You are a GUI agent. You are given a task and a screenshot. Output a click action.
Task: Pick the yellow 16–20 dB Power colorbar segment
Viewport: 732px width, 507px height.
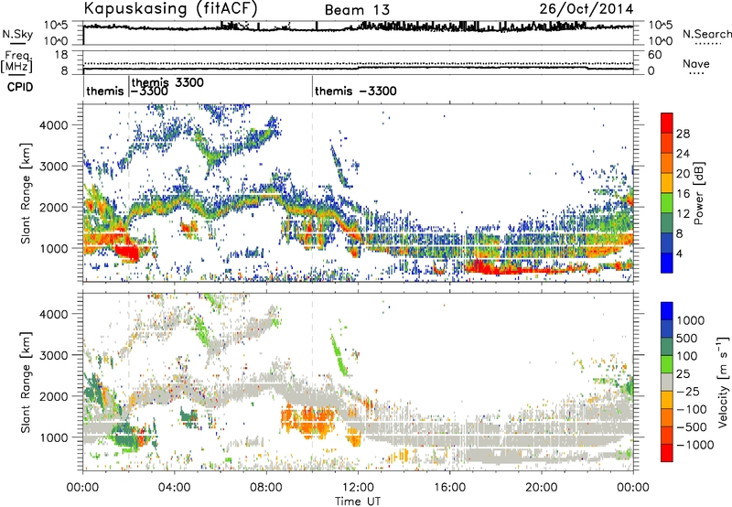point(667,183)
